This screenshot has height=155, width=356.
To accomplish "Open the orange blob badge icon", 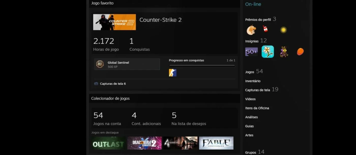I will 300,52.
